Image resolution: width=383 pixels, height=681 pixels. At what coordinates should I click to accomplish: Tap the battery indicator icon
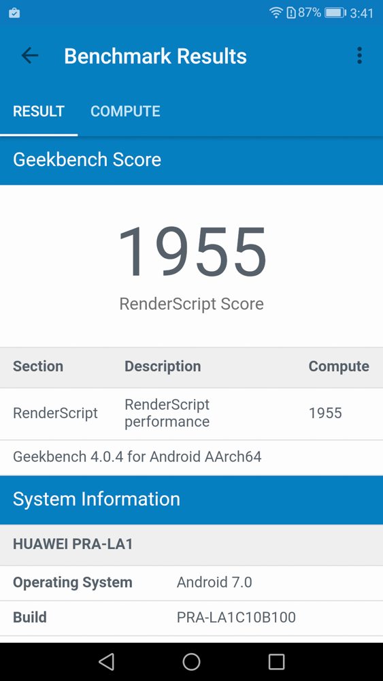click(x=335, y=12)
